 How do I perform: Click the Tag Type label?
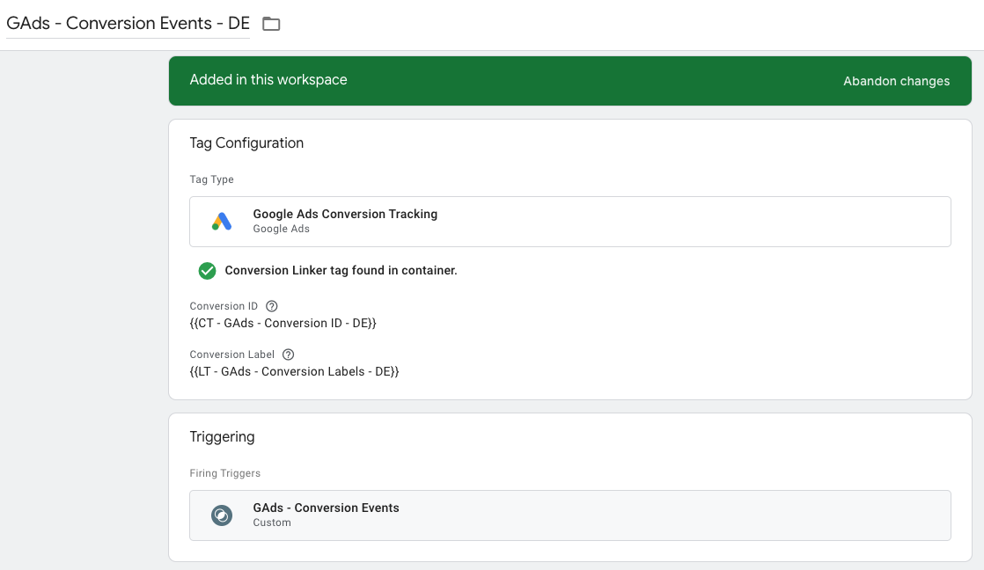tap(211, 179)
